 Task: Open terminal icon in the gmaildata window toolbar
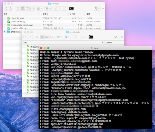pyautogui.click(x=91, y=37)
